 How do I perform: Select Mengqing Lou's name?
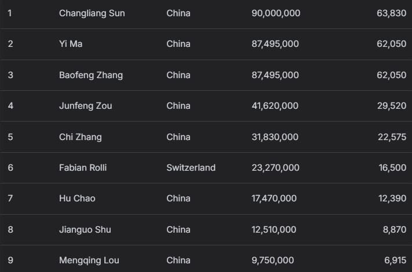click(x=87, y=260)
